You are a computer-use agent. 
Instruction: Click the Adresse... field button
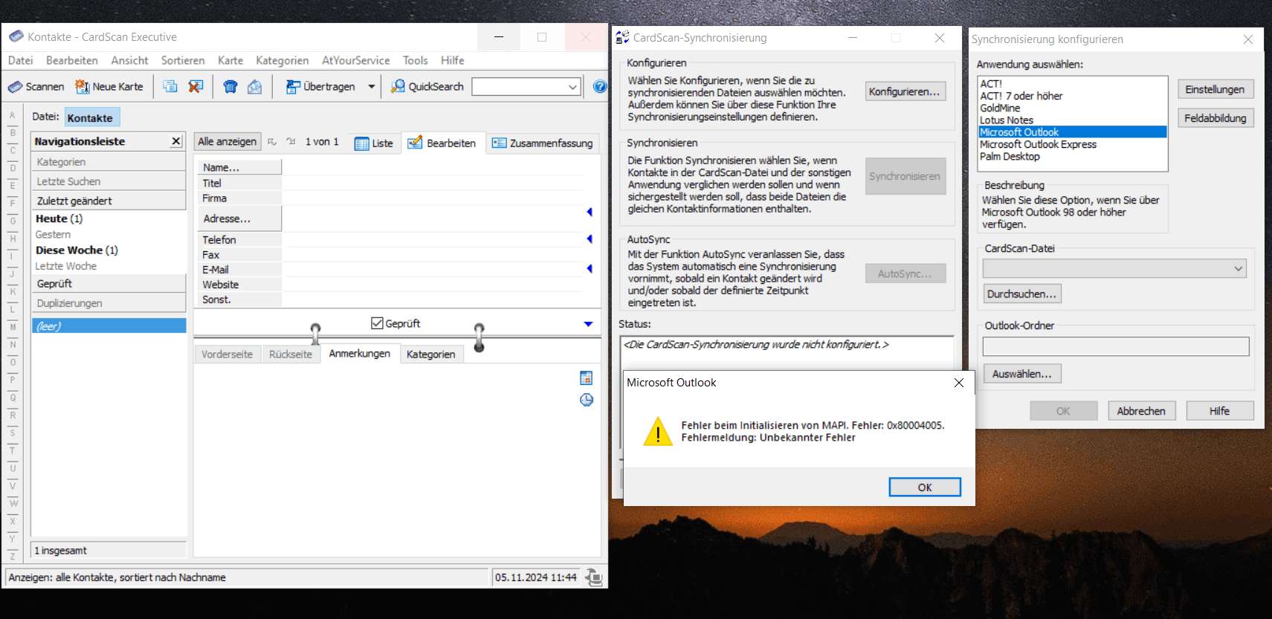(x=239, y=218)
